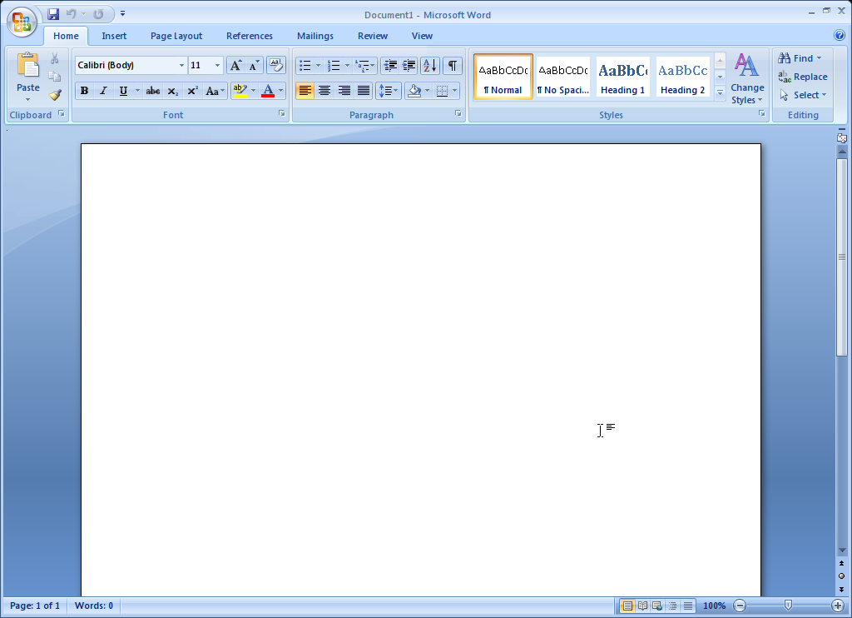This screenshot has height=618, width=852.
Task: Open the Font dialog launcher
Action: coord(282,114)
